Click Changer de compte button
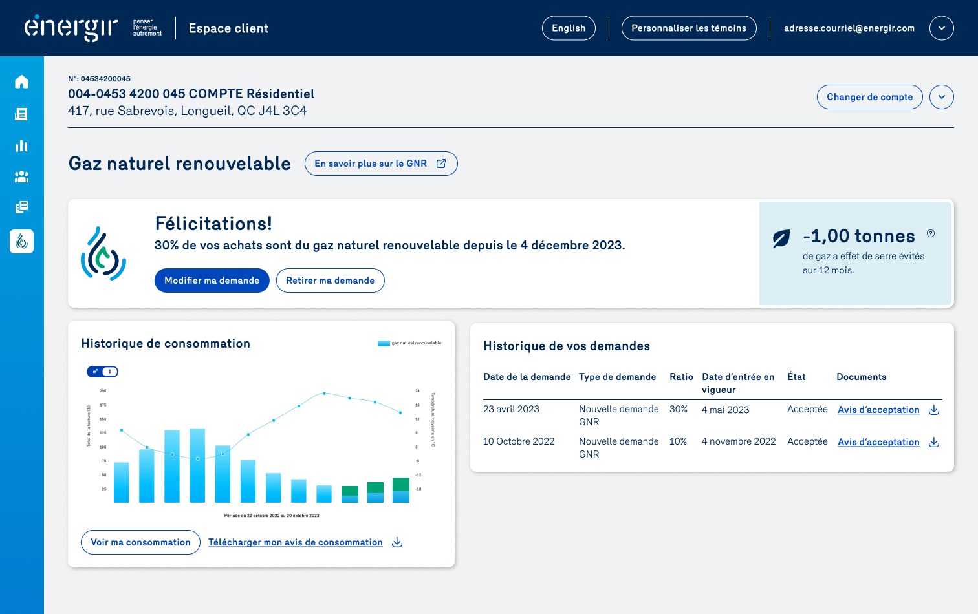Viewport: 978px width, 614px height. pos(870,97)
